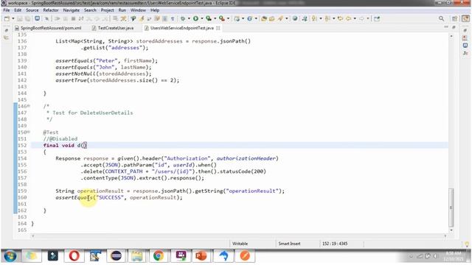This screenshot has width=472, height=265.
Task: Click the Save toolbar icon
Action: click(x=20, y=18)
